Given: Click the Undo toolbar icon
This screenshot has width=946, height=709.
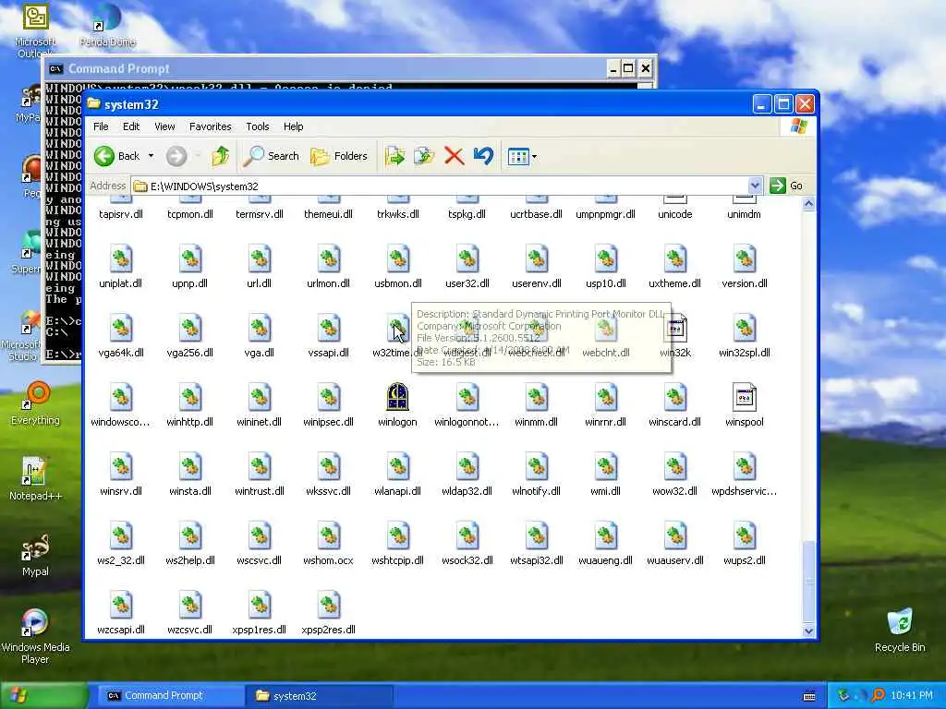Looking at the screenshot, I should (x=483, y=156).
